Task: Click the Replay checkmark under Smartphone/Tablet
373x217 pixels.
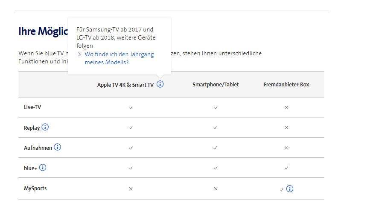Action: [216, 128]
